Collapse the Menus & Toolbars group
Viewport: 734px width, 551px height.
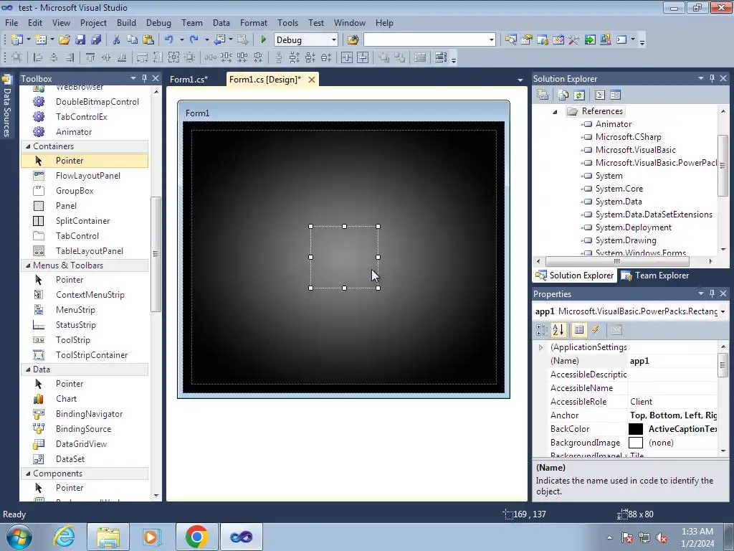click(28, 265)
